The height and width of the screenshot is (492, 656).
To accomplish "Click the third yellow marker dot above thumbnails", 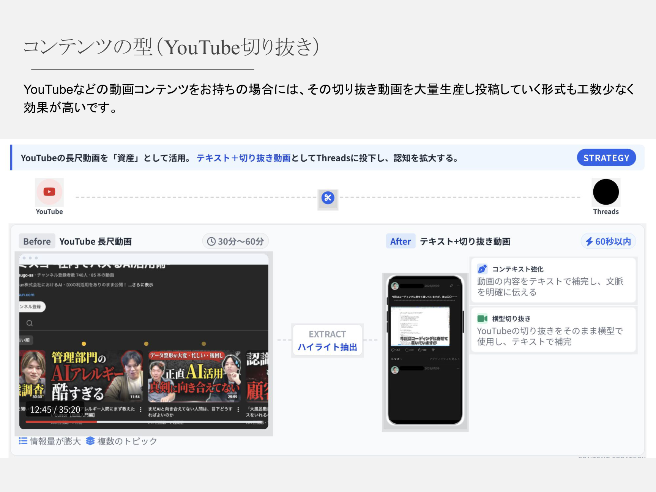I will pyautogui.click(x=204, y=344).
